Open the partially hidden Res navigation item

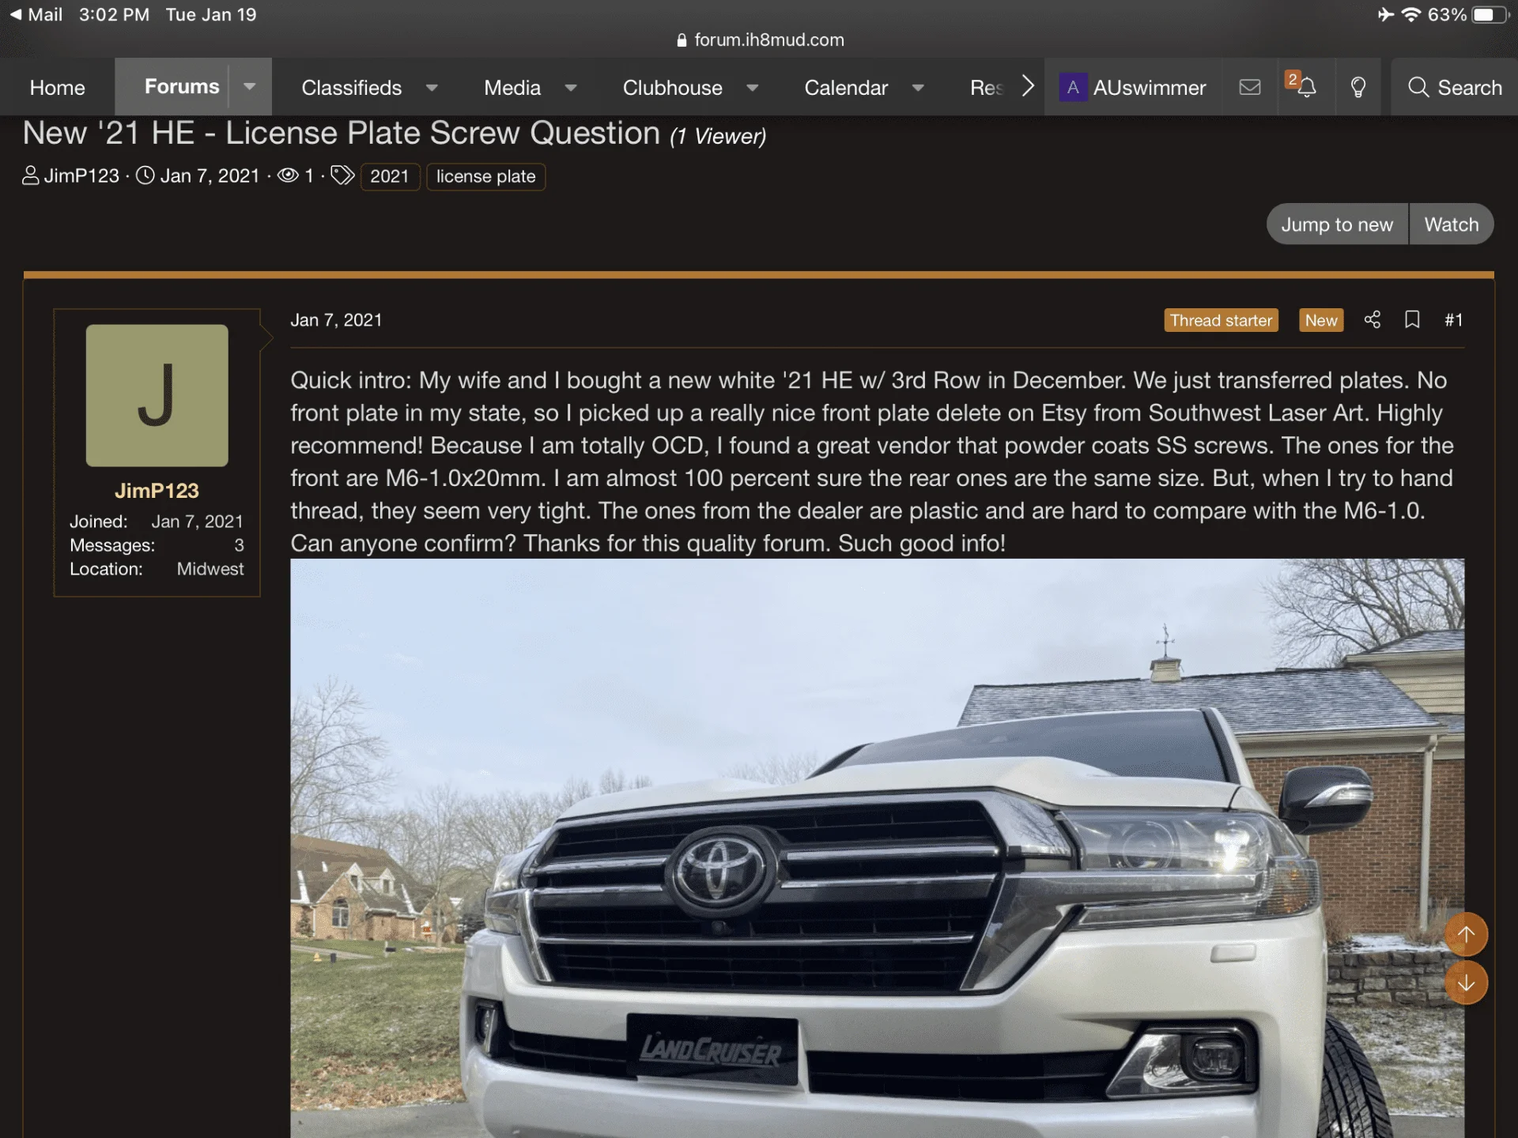tap(987, 88)
